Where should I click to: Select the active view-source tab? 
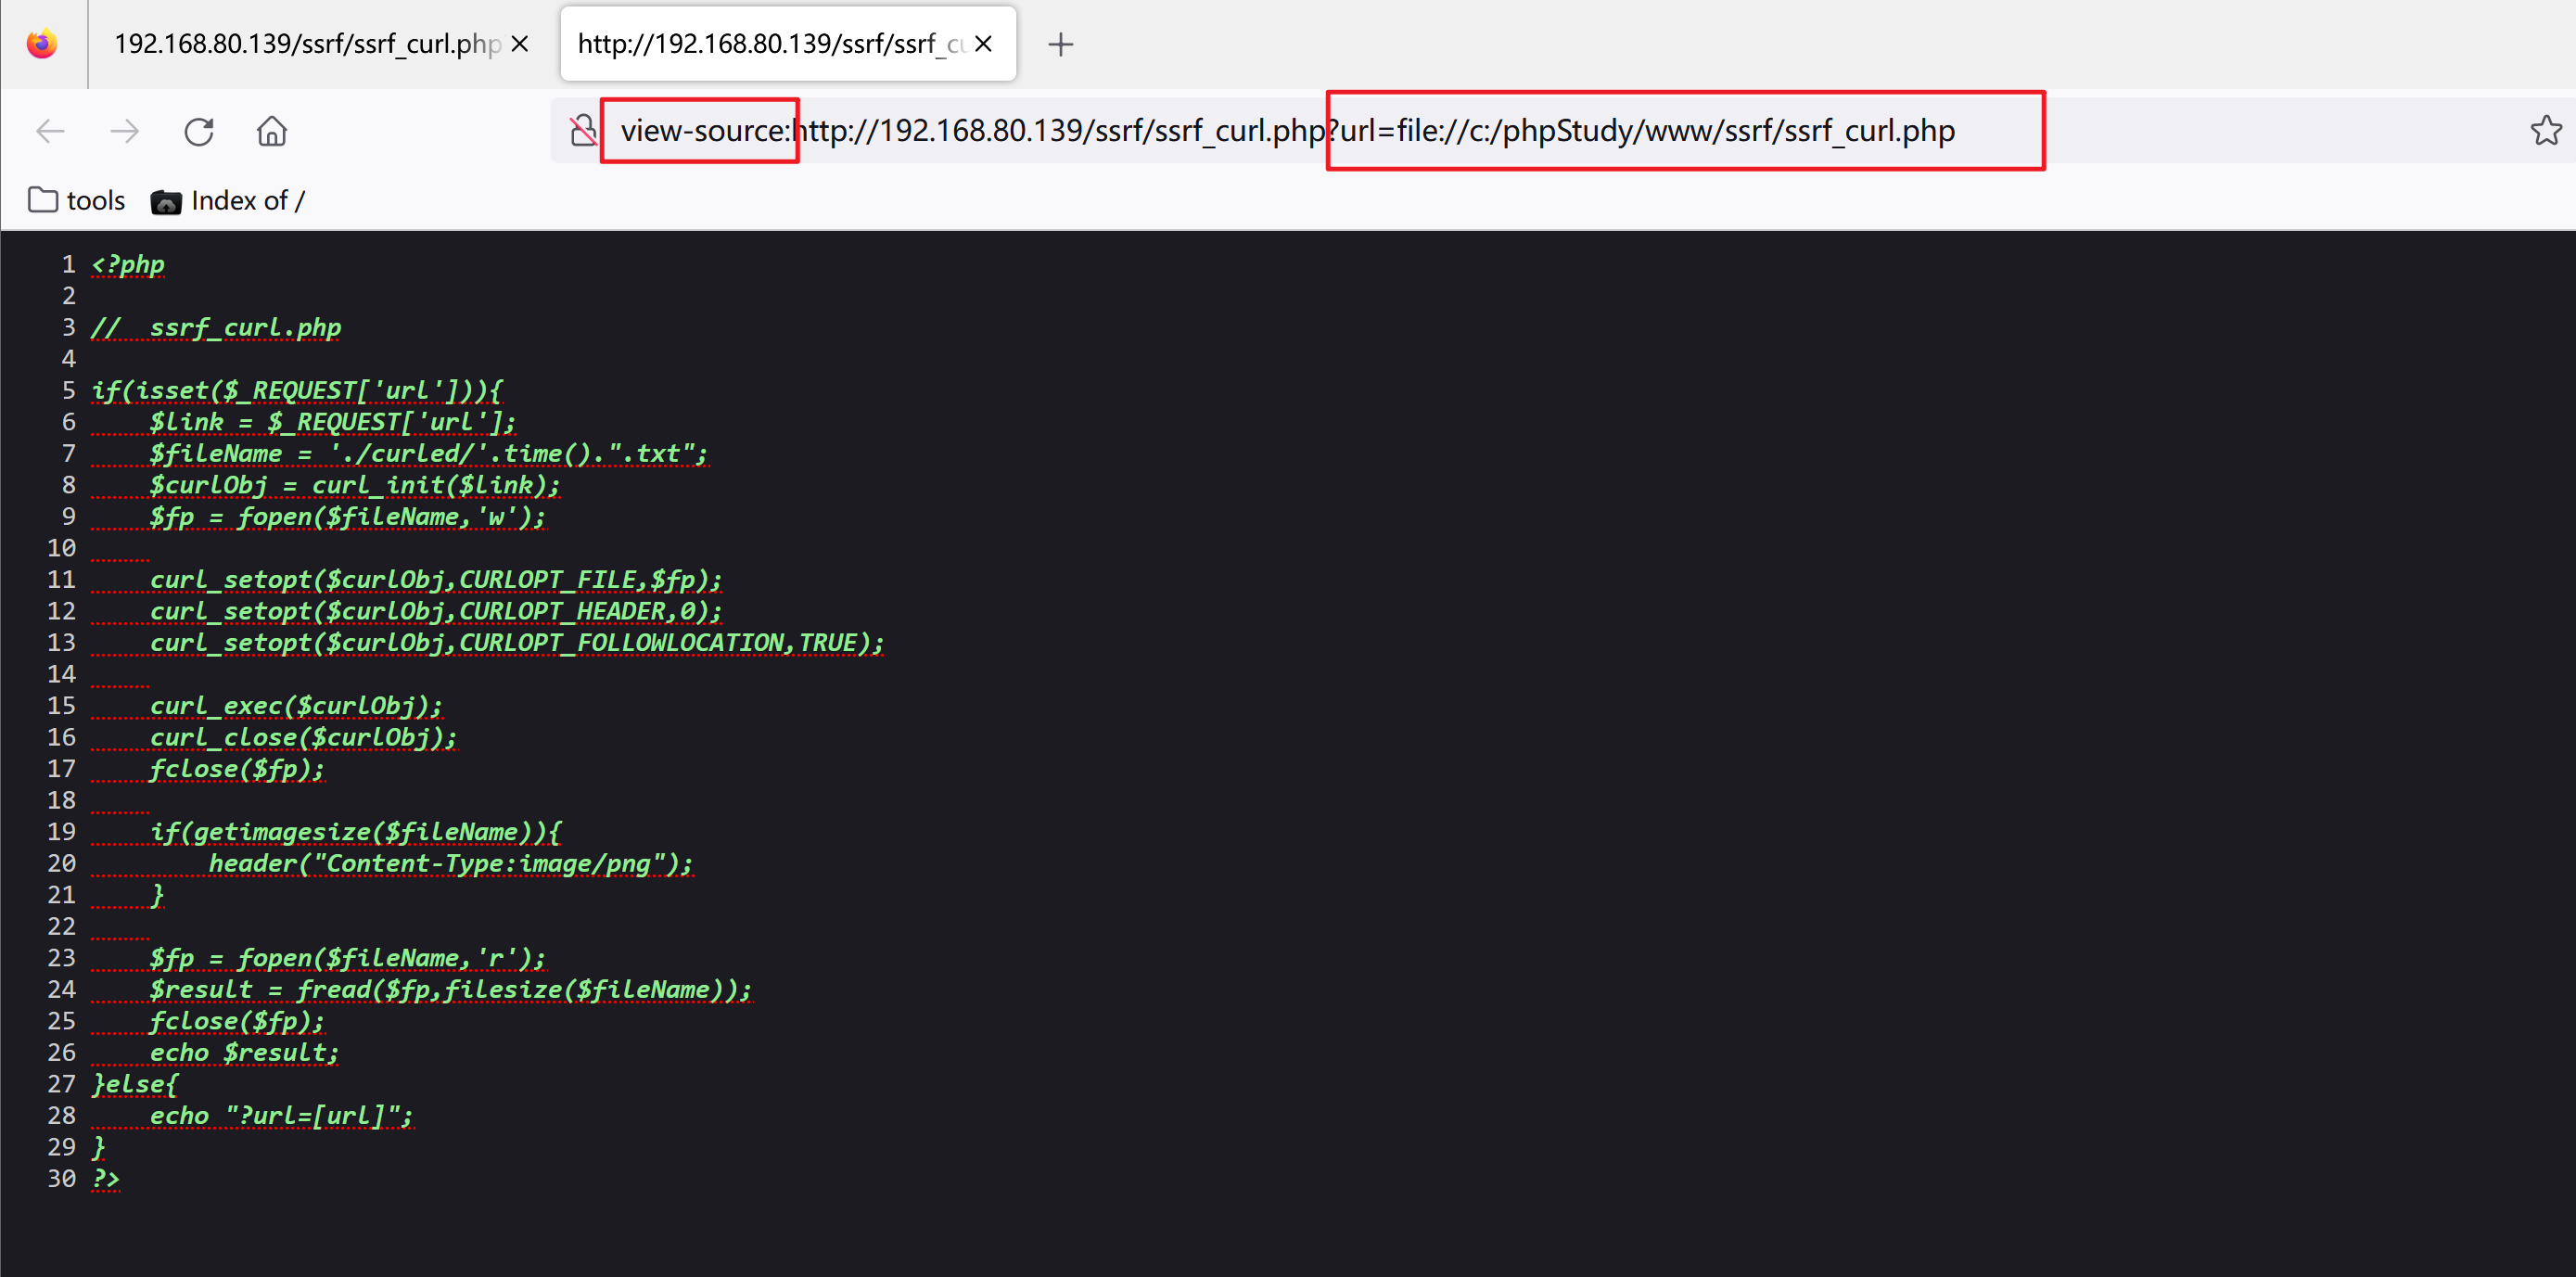[788, 44]
